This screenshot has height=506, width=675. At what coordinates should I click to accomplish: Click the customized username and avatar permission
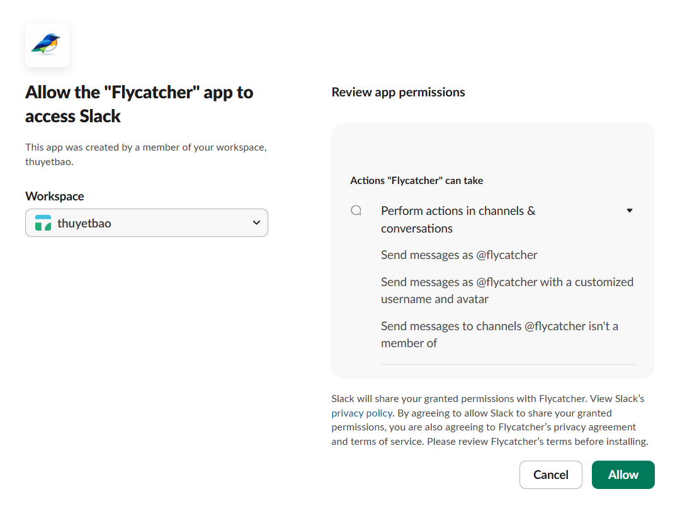(507, 290)
